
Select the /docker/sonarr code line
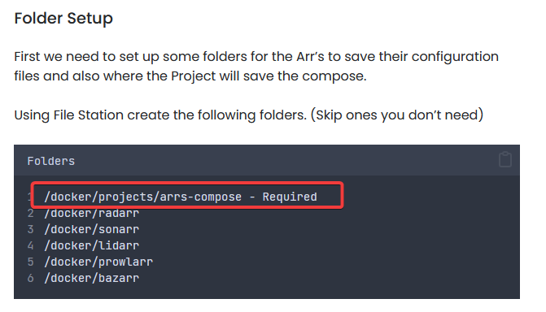click(x=92, y=229)
